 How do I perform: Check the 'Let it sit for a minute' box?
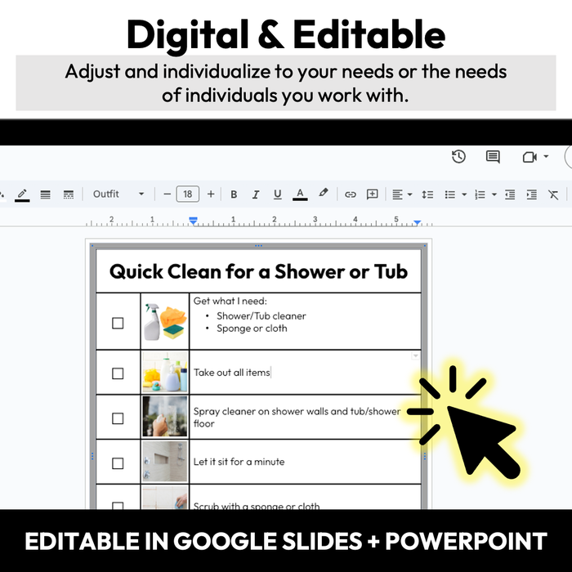pos(118,463)
